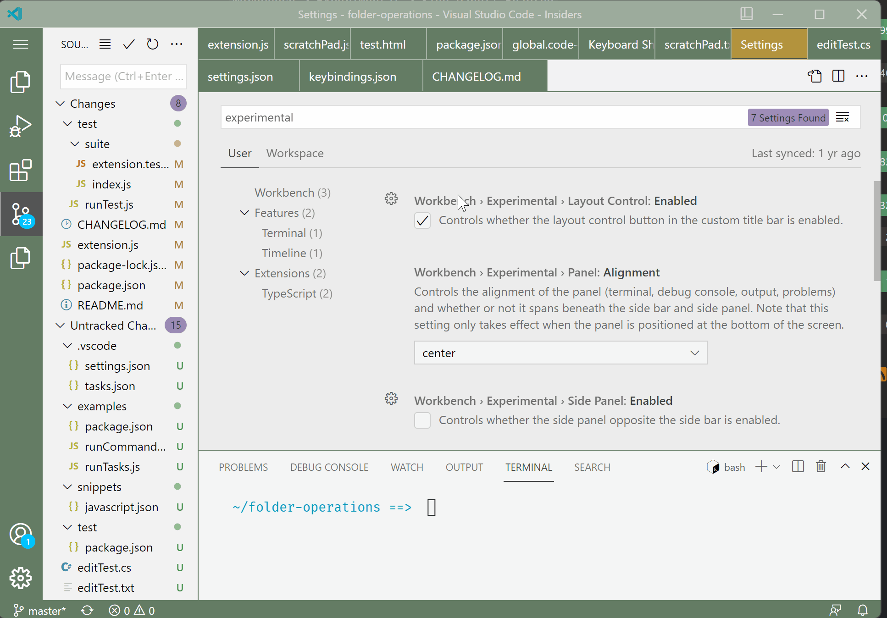Open terminal launch profile dropdown arrow
The height and width of the screenshot is (618, 887).
(x=776, y=467)
